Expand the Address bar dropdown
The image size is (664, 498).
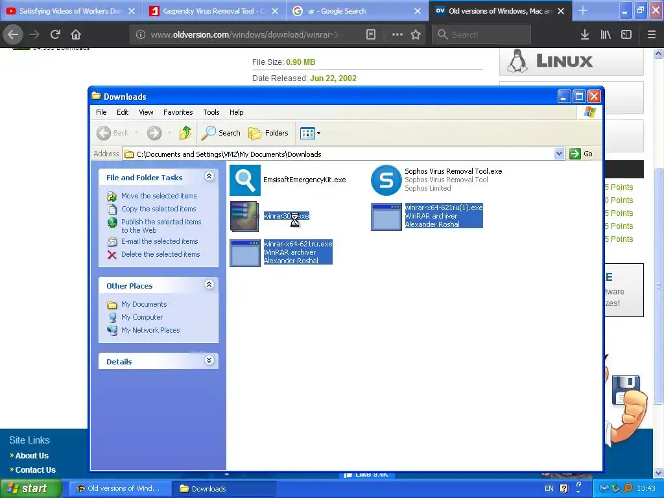pyautogui.click(x=559, y=154)
